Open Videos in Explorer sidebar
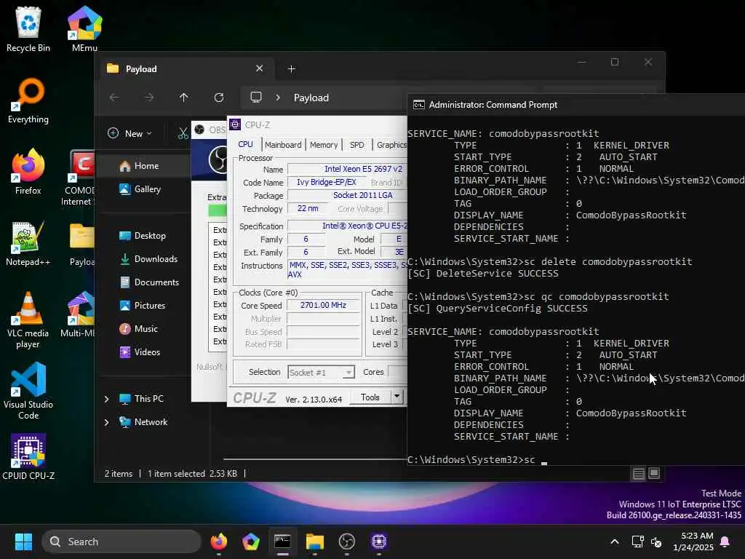This screenshot has width=745, height=559. pyautogui.click(x=144, y=352)
